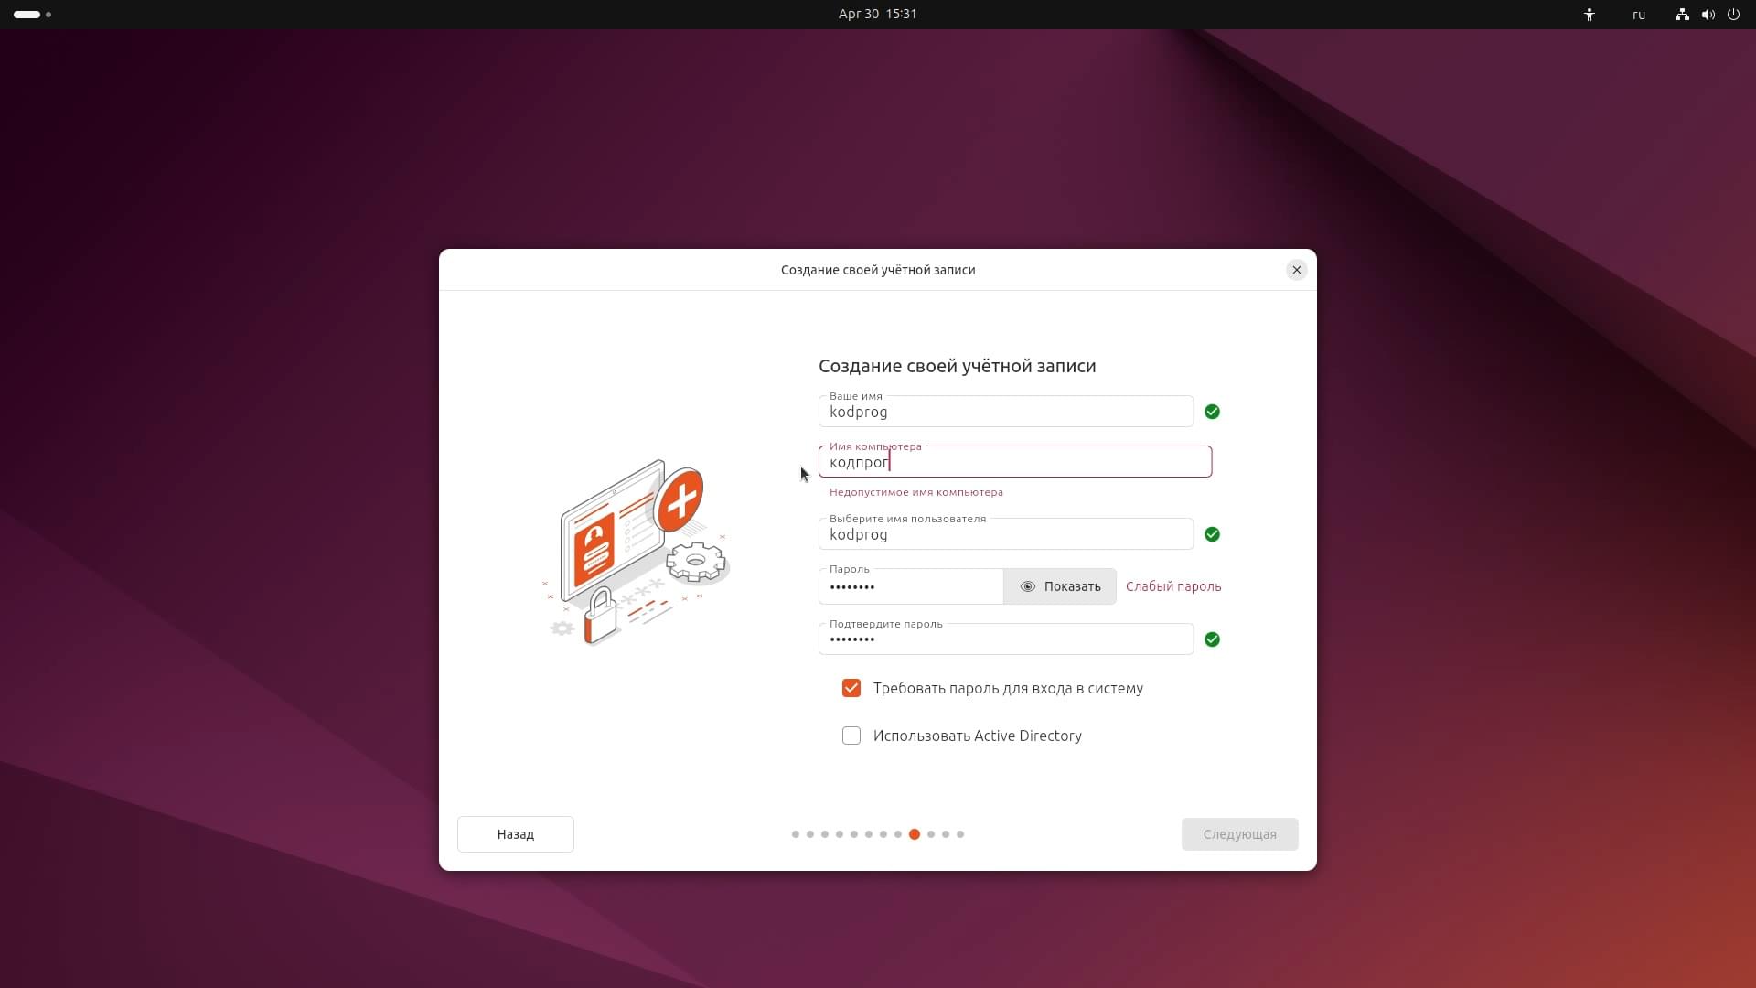Click the last page indicator dot
The height and width of the screenshot is (988, 1756).
coord(960,834)
